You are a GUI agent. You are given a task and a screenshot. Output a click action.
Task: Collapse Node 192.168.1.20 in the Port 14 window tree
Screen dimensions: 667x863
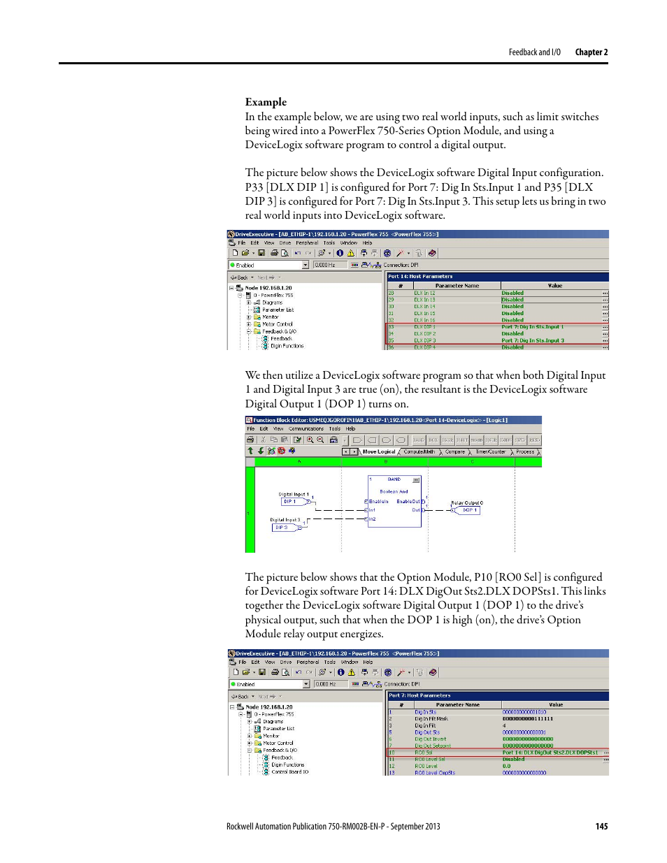[231, 288]
